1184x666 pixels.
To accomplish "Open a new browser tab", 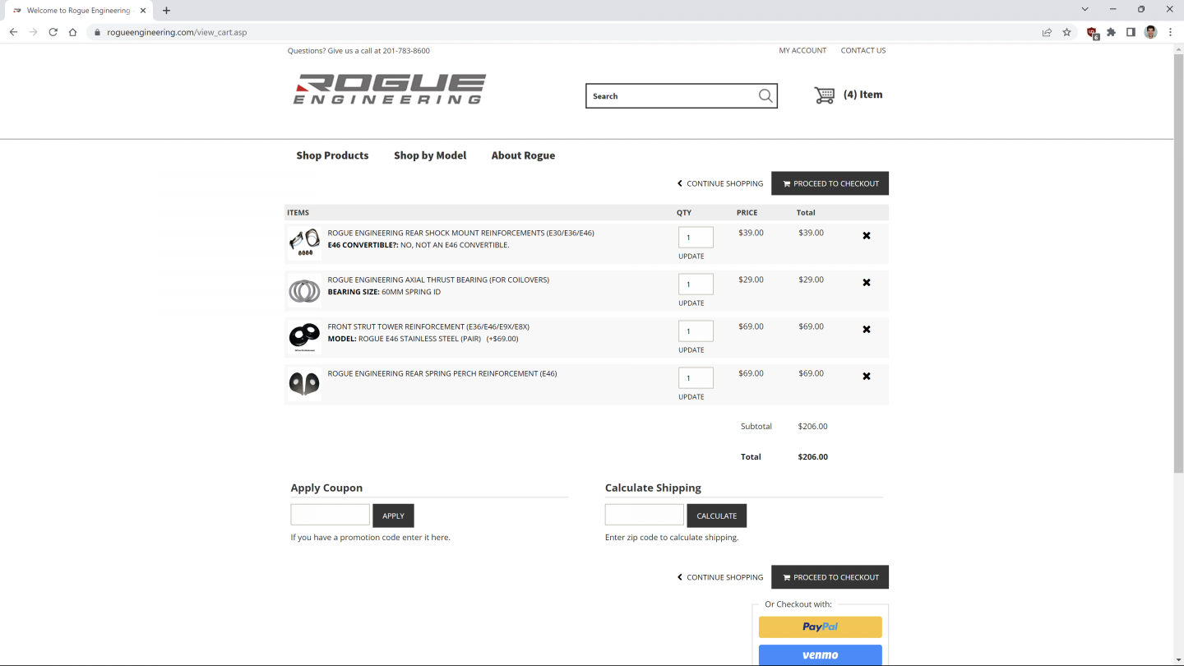I will [166, 11].
